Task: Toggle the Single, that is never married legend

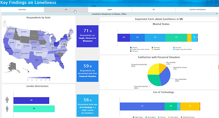Action: click(x=140, y=49)
